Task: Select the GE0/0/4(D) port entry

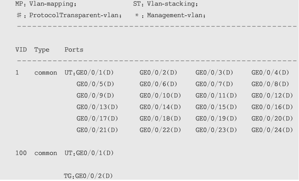Action: (x=270, y=73)
